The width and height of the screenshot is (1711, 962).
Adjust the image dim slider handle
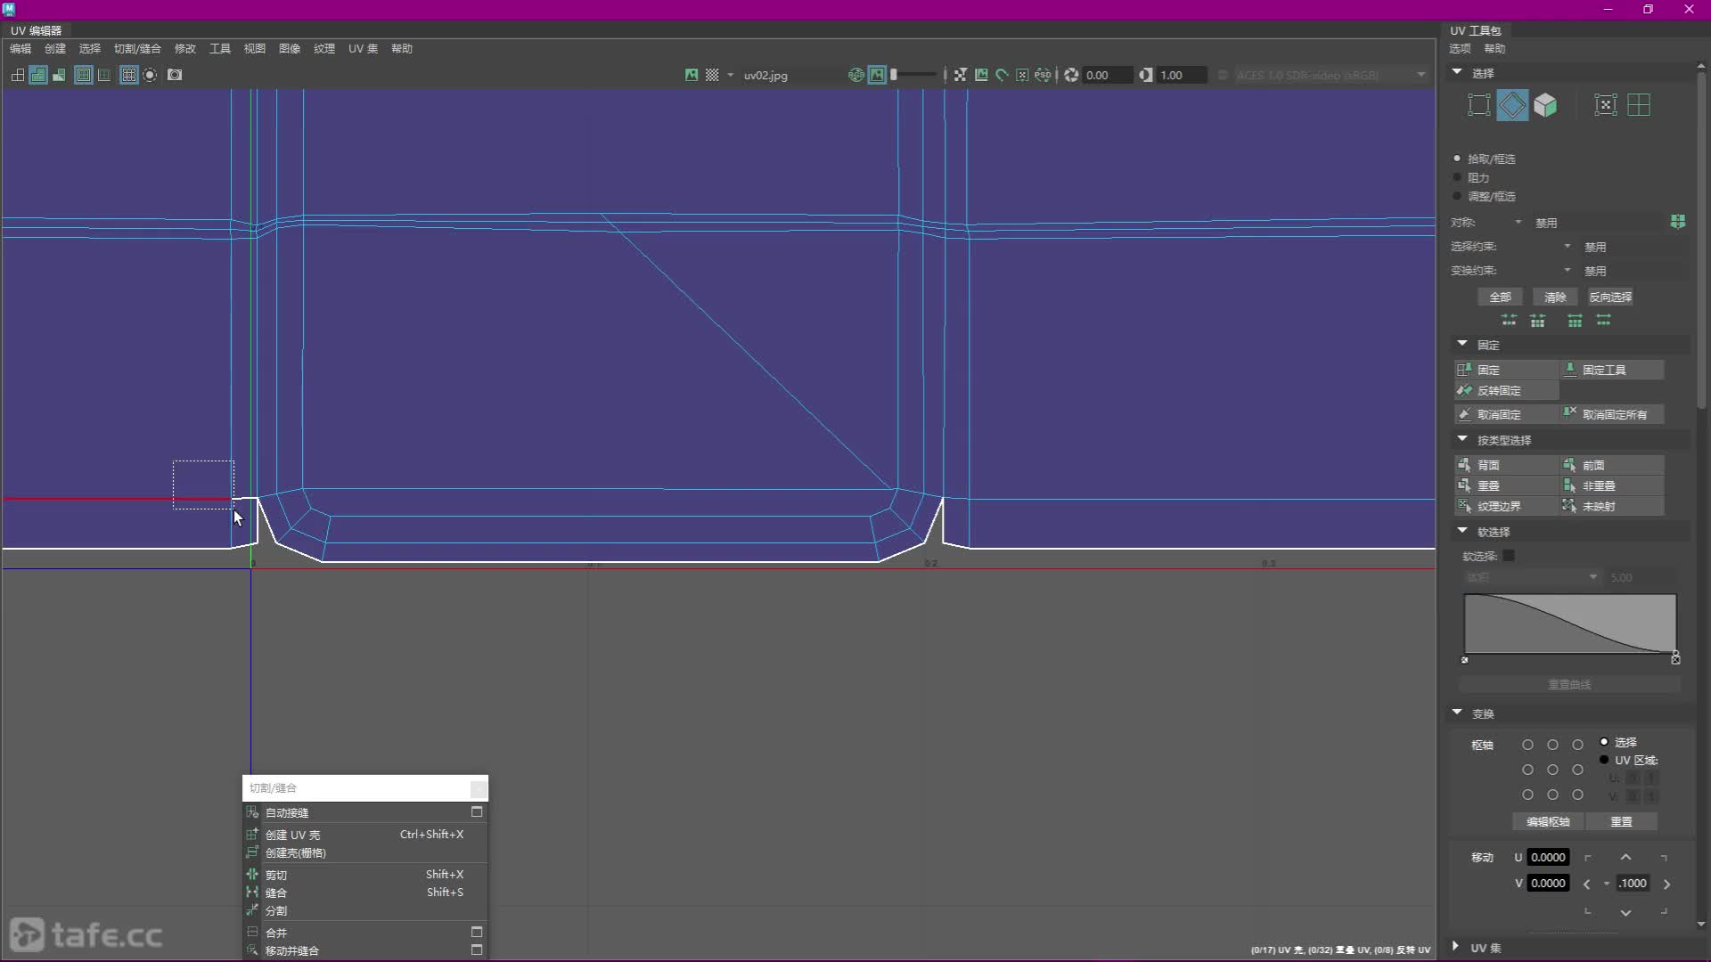point(894,75)
